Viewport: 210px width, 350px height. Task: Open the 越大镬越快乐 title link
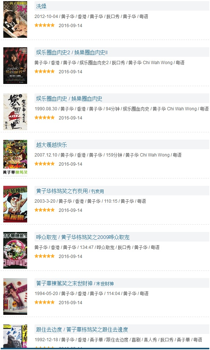51,145
